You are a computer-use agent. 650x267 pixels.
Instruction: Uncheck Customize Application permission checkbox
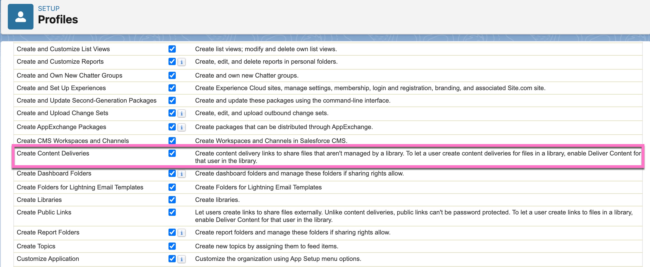172,259
